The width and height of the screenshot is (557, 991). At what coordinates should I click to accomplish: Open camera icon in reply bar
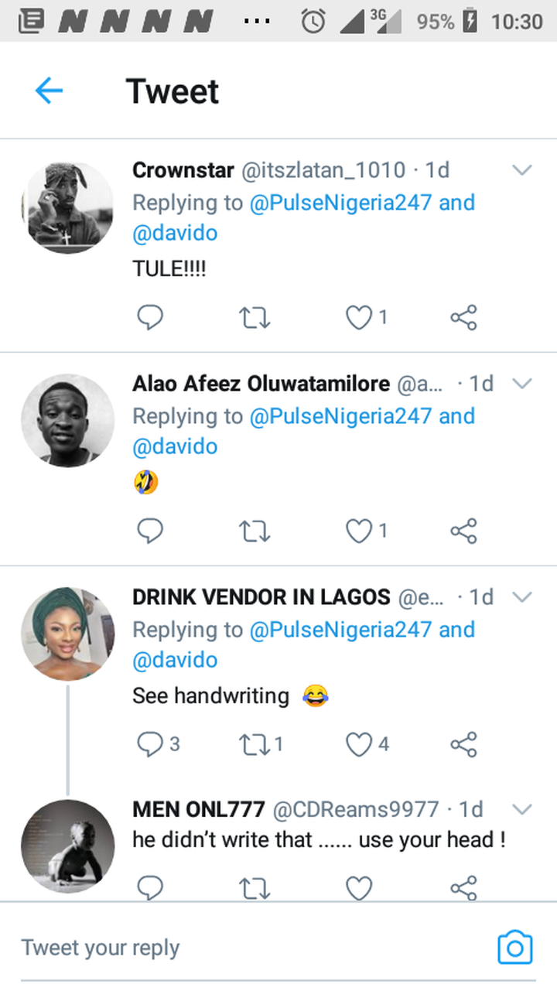515,947
